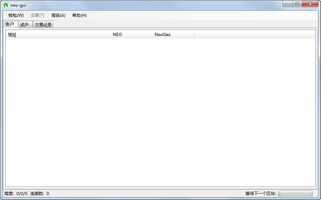The height and width of the screenshot is (200, 321).
Task: Switch to the 交易记录 tab
Action: 43,25
